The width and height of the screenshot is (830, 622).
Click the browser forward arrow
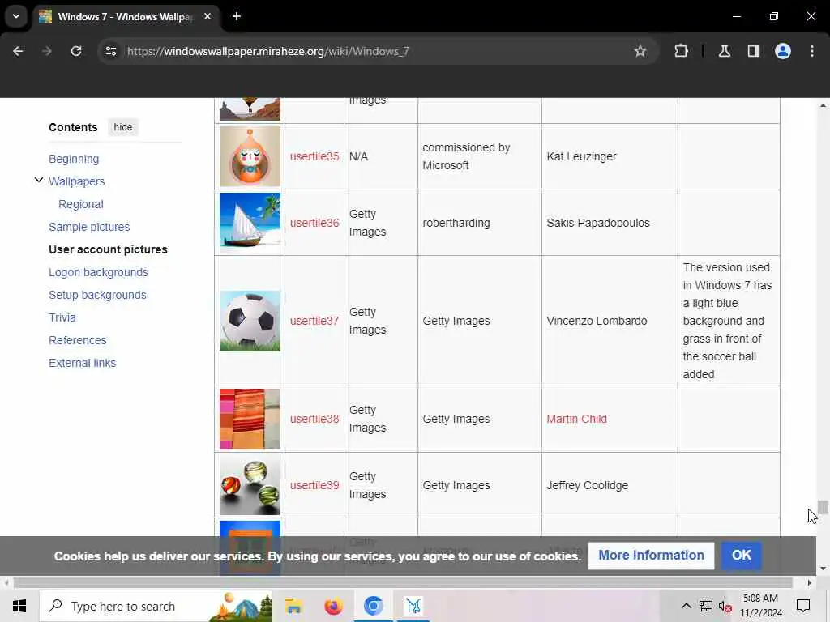tap(46, 51)
